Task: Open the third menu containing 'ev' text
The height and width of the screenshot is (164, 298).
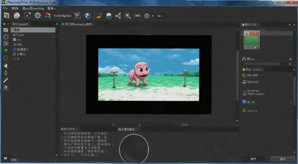Action: tap(33, 8)
